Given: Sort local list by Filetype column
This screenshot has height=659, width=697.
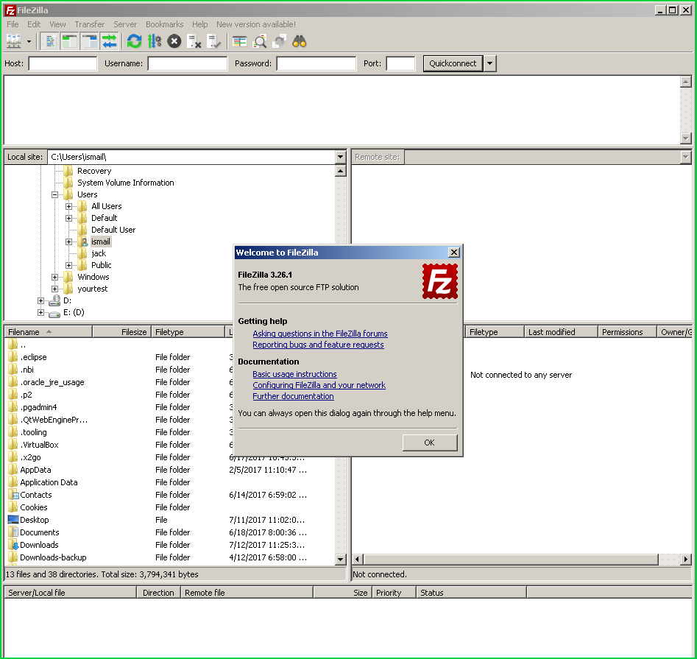Looking at the screenshot, I should pos(188,332).
